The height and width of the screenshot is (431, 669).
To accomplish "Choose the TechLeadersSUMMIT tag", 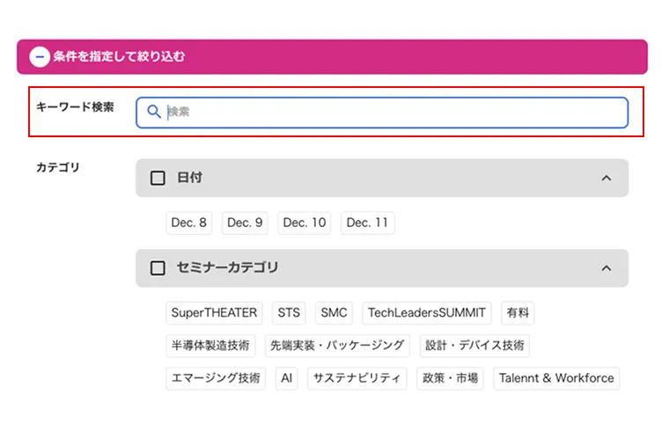I will (427, 313).
